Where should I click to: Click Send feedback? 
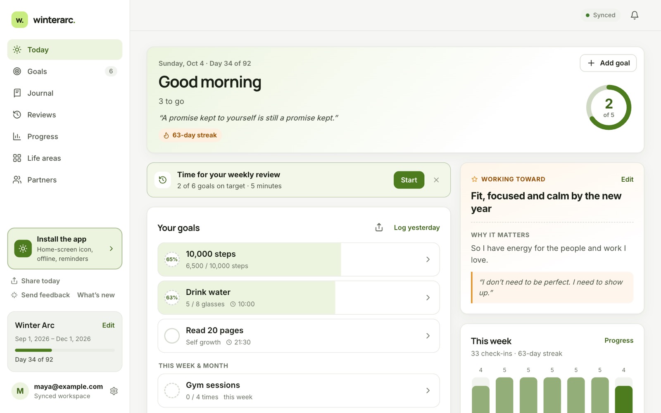[40, 295]
